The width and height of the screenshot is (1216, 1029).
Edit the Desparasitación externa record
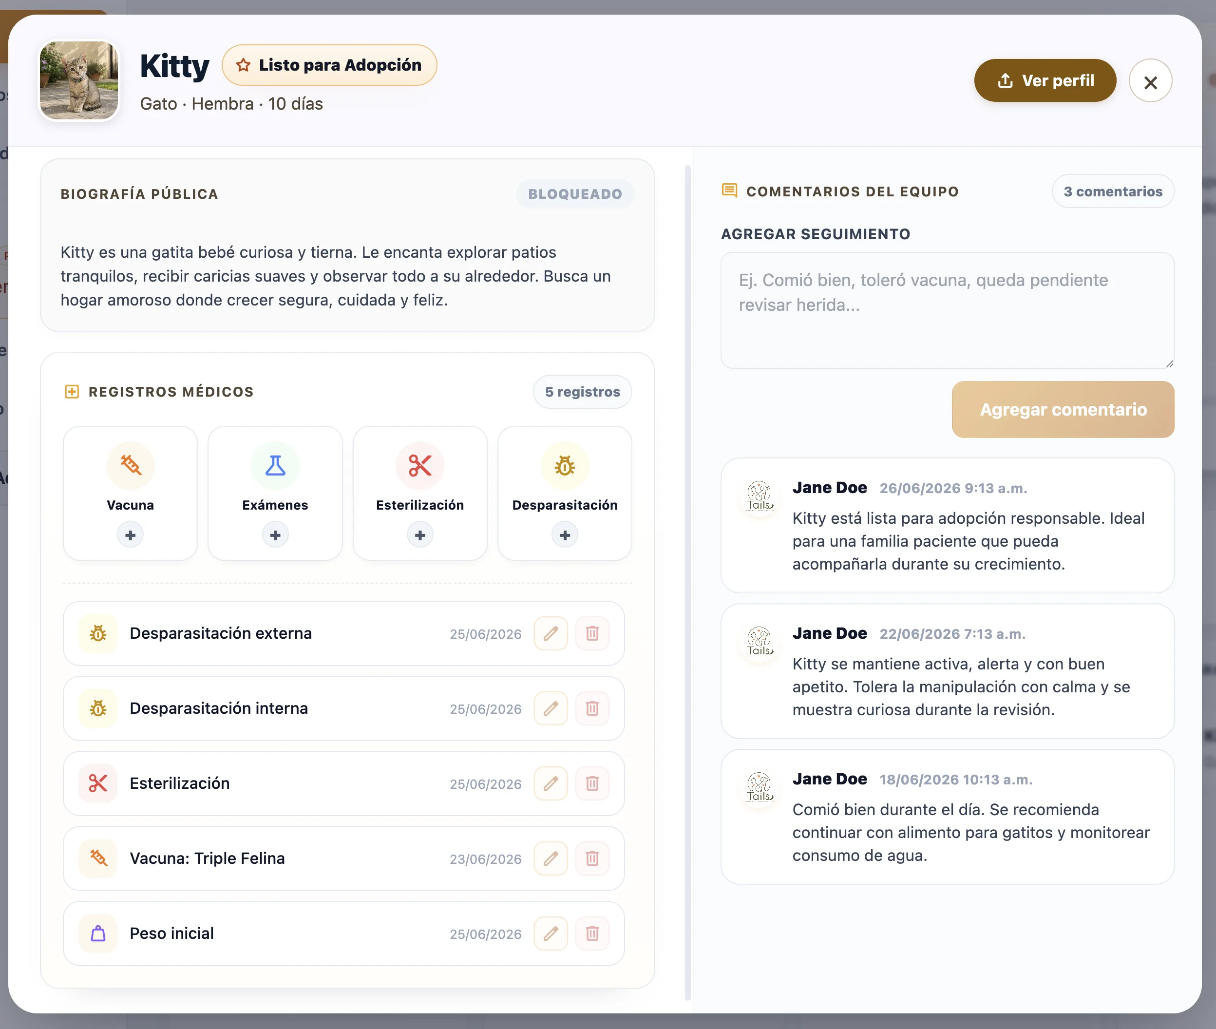click(x=551, y=633)
